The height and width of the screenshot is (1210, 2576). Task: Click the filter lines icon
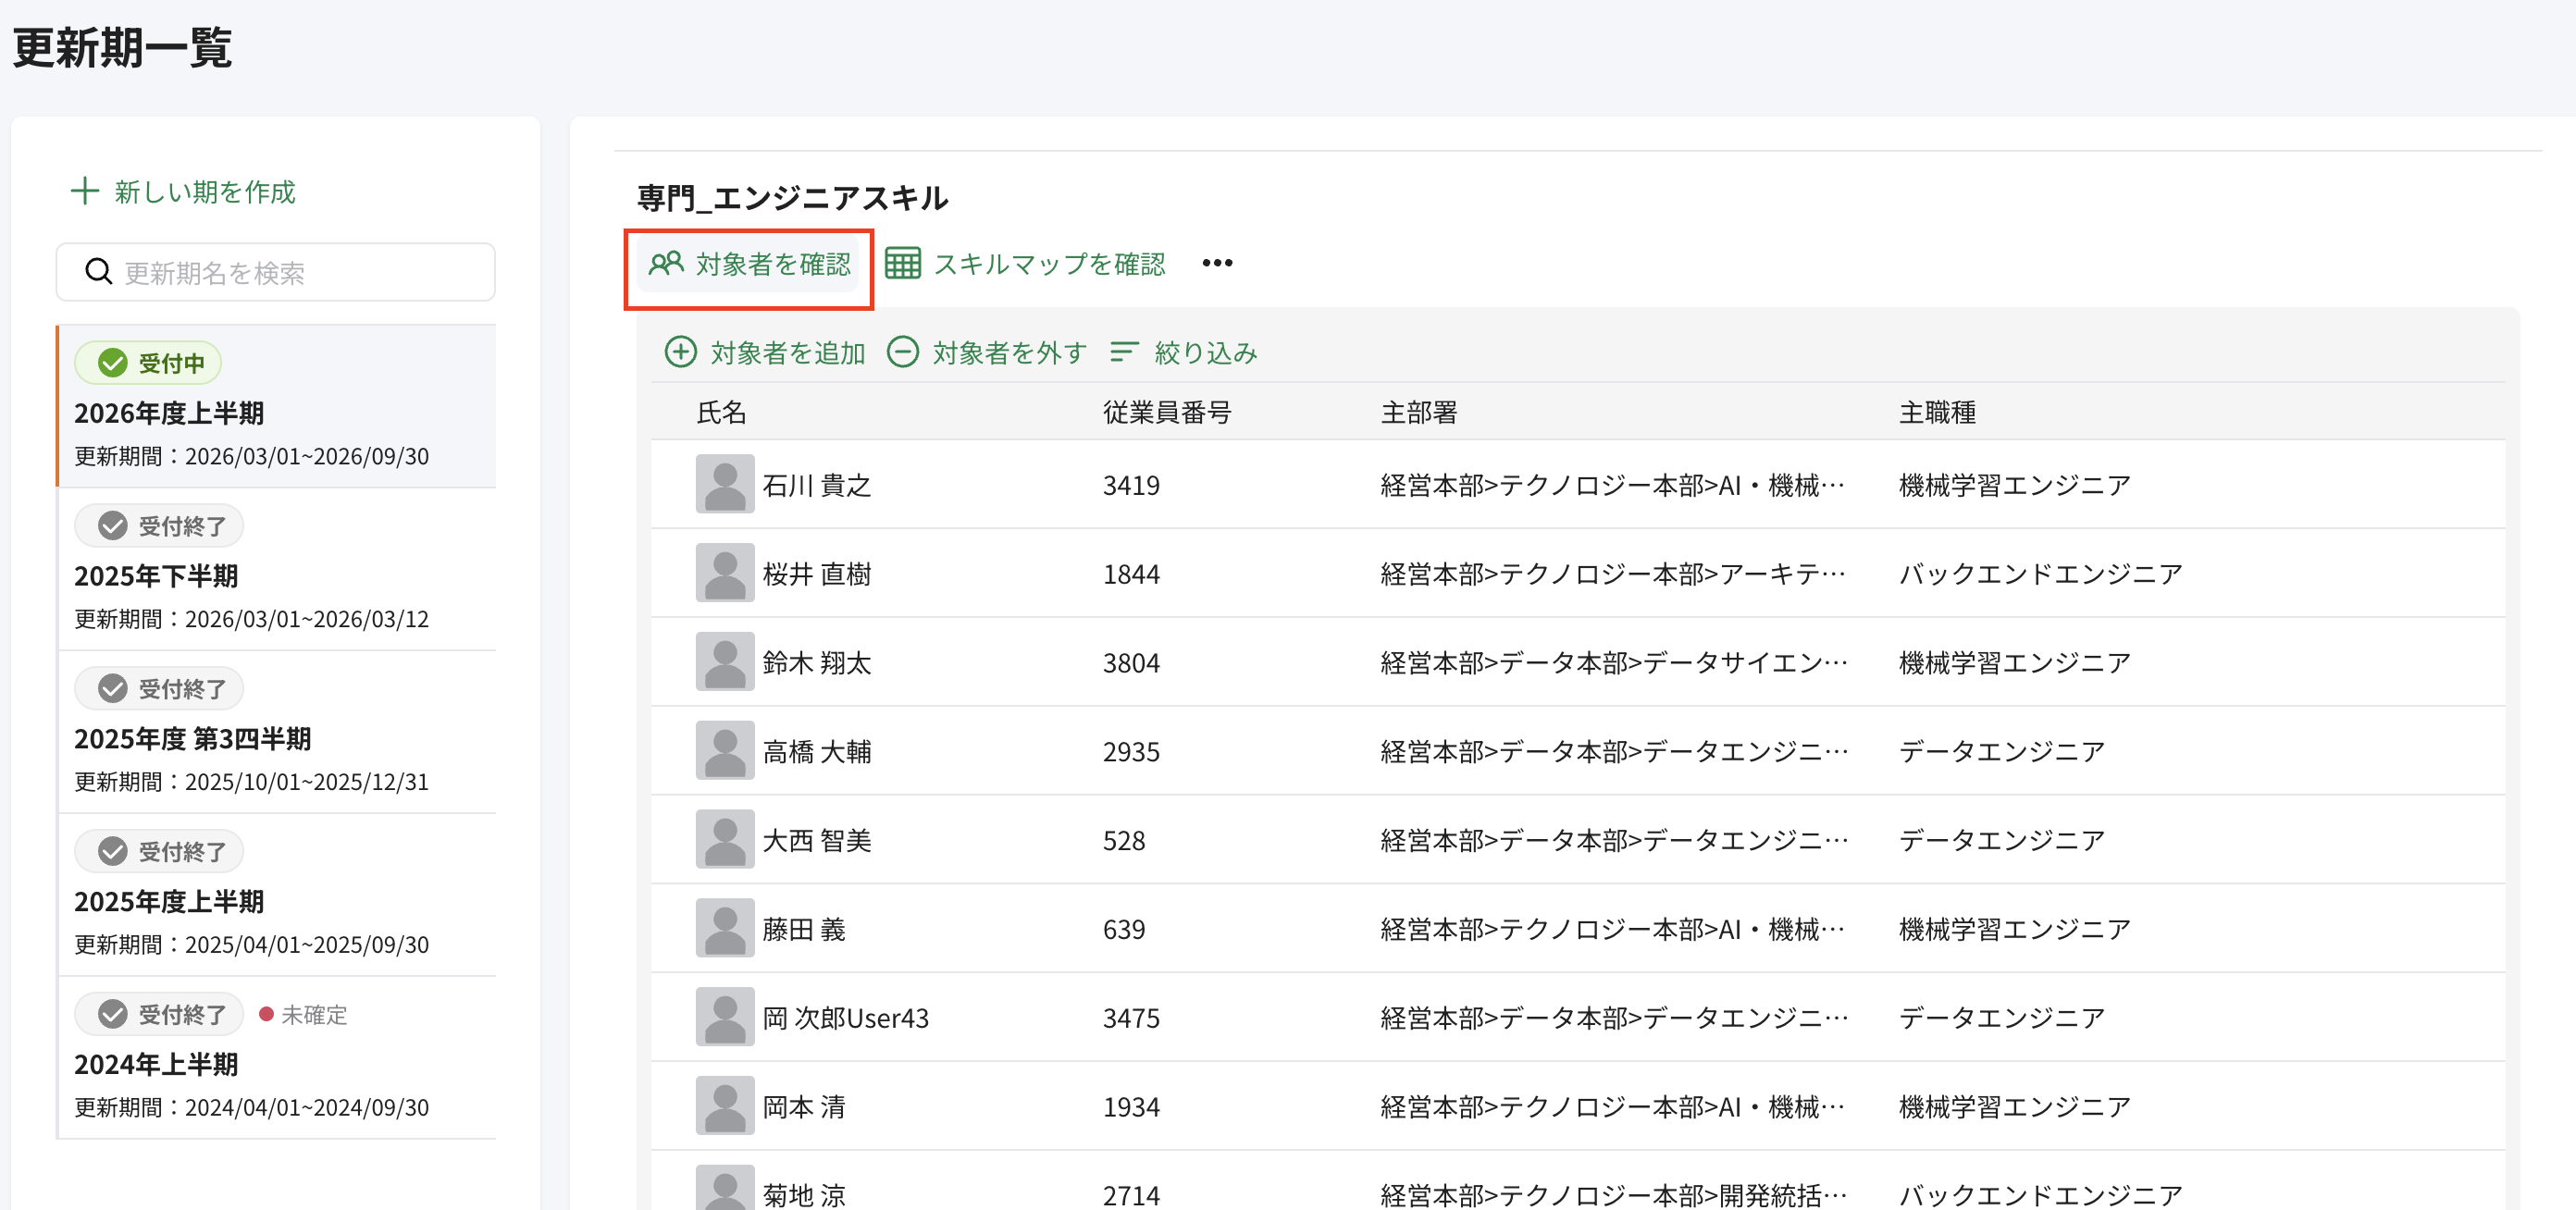pos(1124,352)
